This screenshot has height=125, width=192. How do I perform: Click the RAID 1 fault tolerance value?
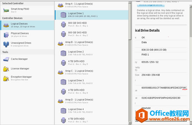tap(145, 55)
